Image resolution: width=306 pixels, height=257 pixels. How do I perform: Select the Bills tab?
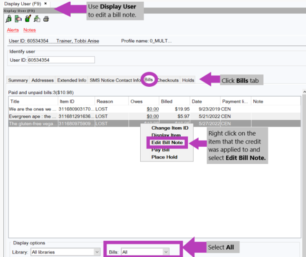click(x=149, y=80)
